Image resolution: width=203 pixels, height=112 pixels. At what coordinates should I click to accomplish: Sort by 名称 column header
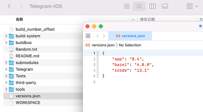click(19, 19)
